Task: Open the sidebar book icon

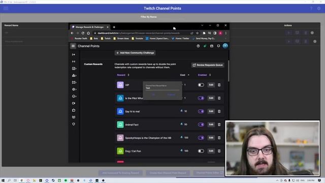Action: (x=74, y=117)
